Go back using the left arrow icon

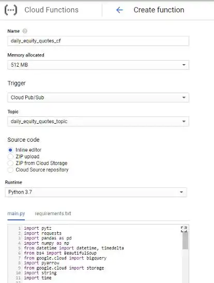pyautogui.click(x=119, y=10)
